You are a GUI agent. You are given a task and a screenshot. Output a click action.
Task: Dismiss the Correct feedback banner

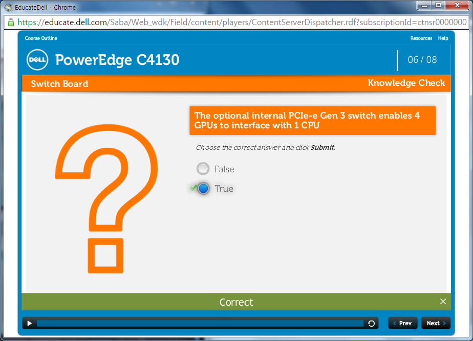coord(443,302)
